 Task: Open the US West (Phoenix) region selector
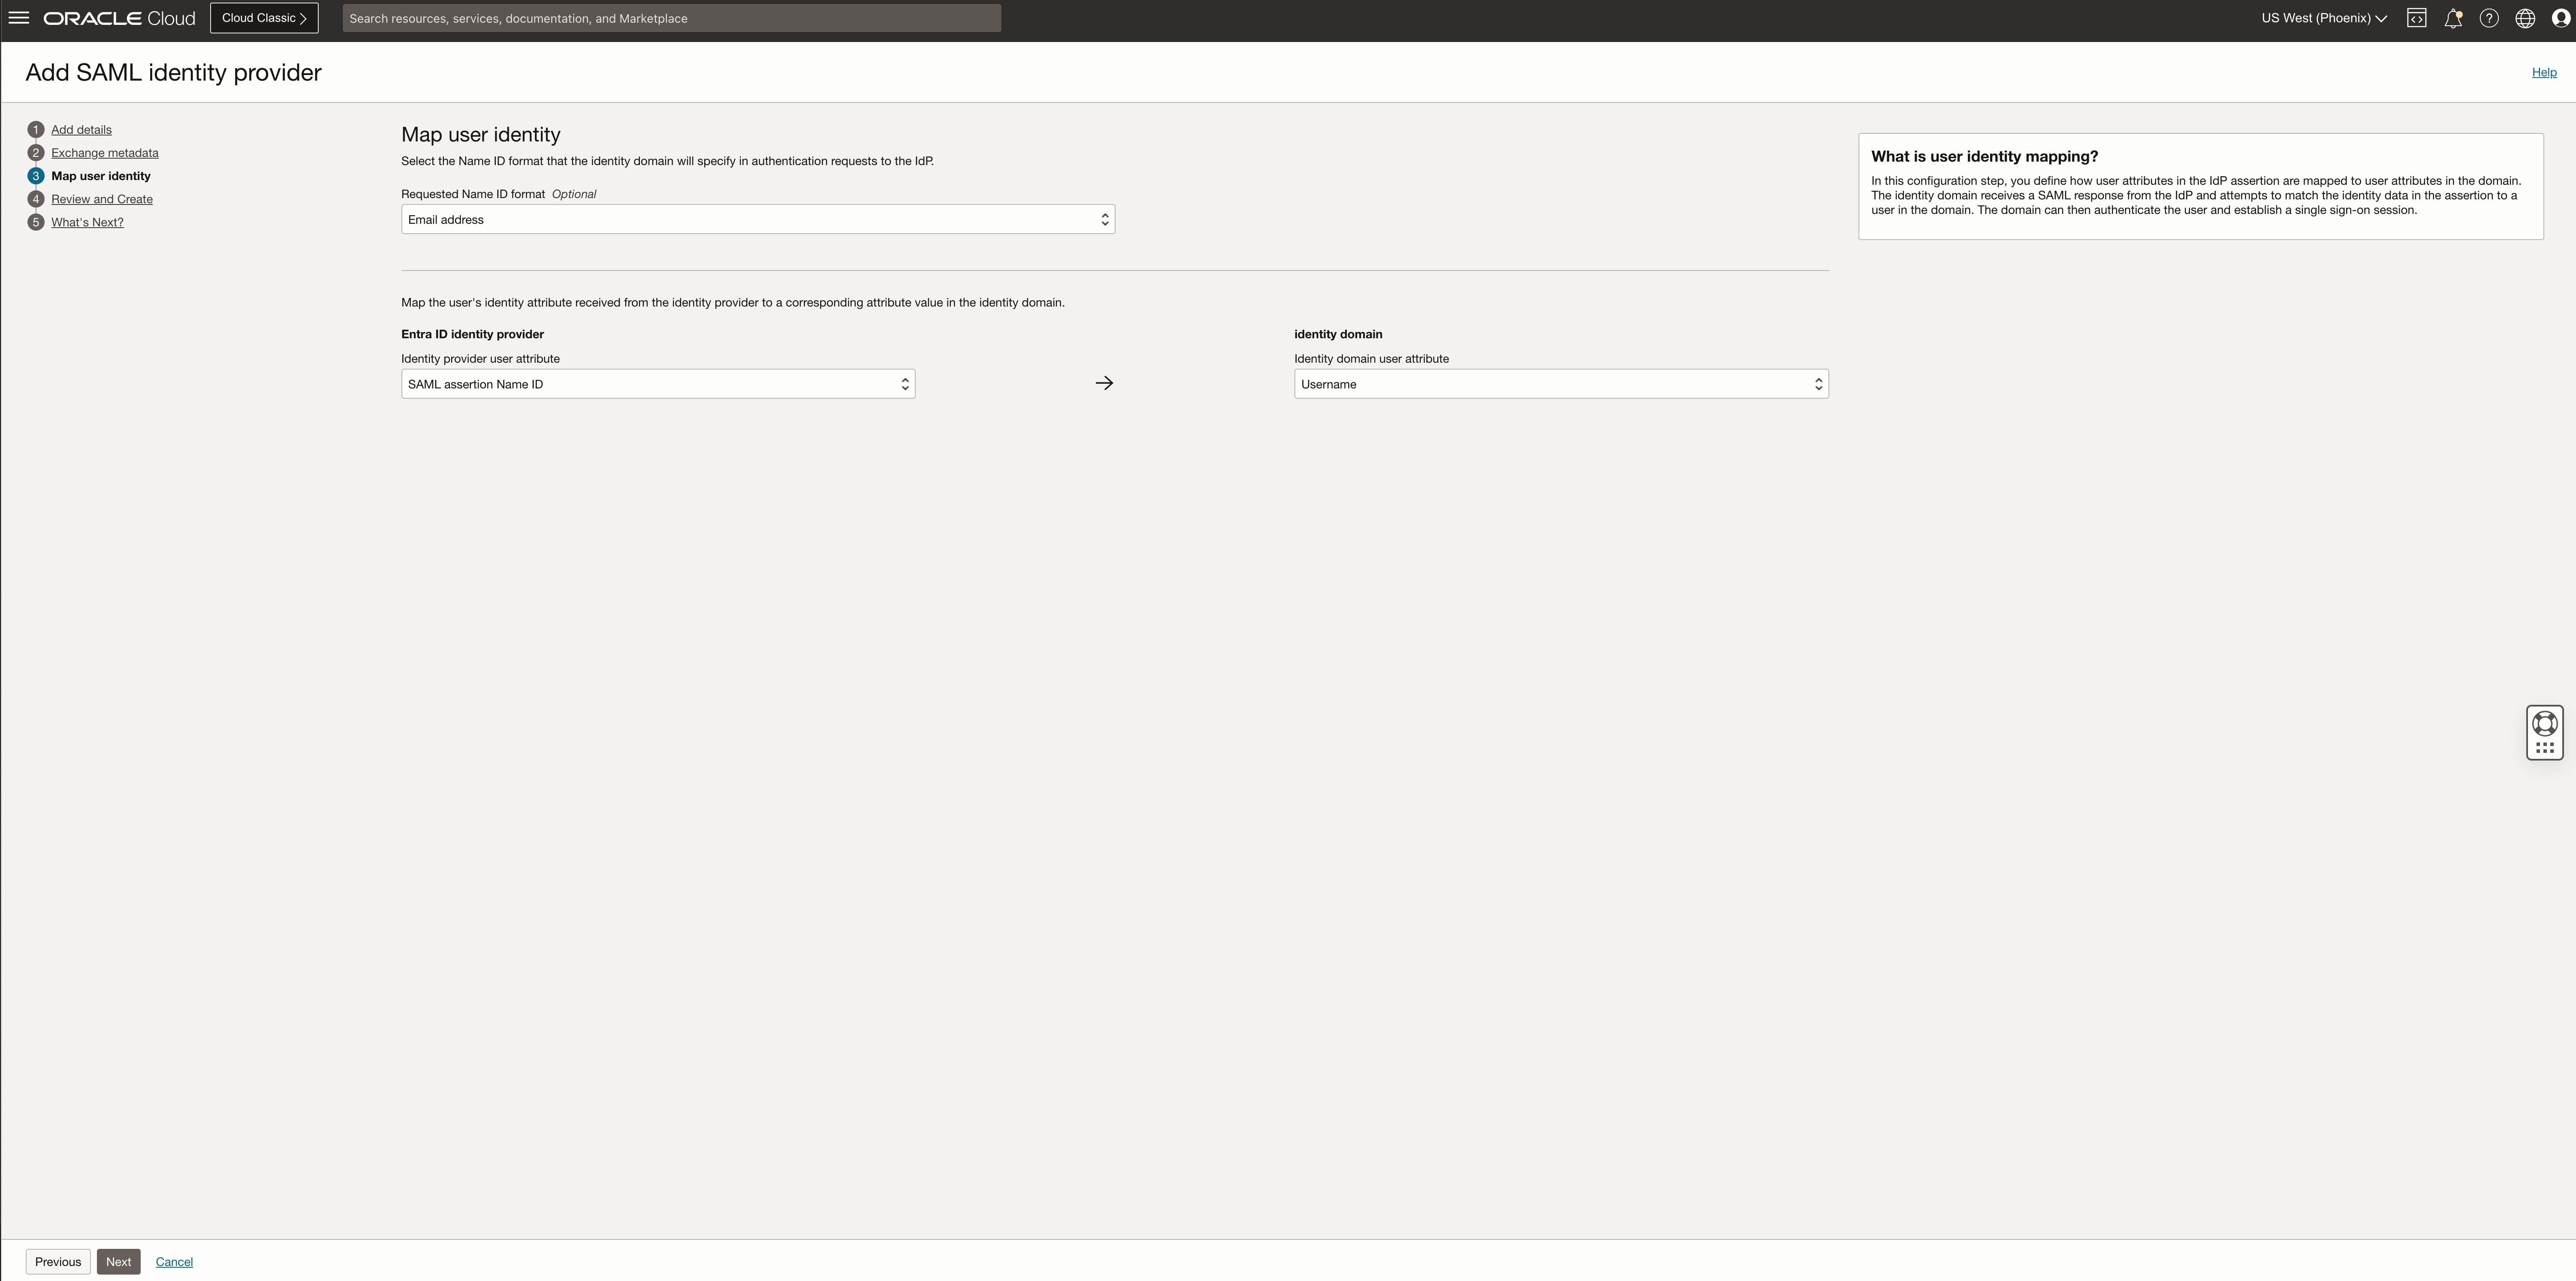coord(2323,18)
